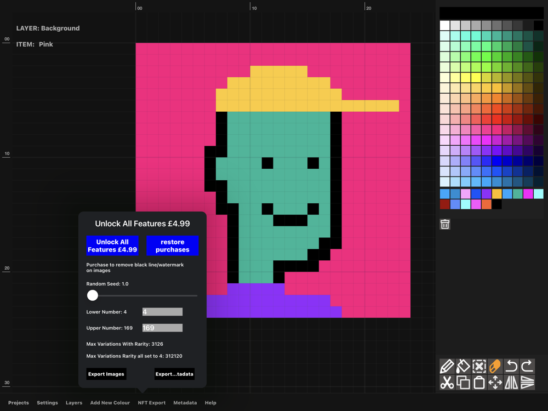The image size is (548, 411).
Task: Click the undo arrow icon
Action: click(x=511, y=366)
